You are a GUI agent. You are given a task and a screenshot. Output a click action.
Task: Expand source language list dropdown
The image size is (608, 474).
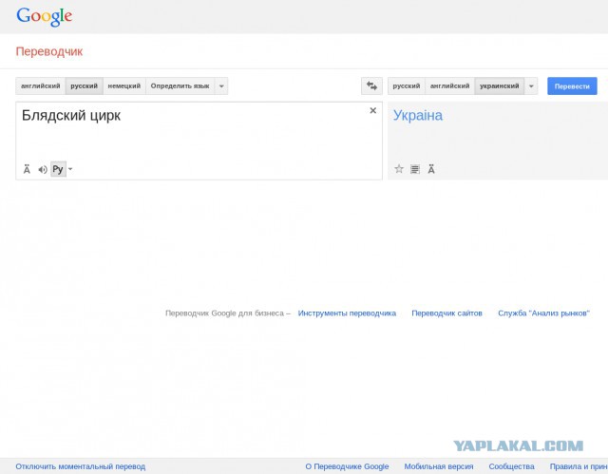point(221,85)
